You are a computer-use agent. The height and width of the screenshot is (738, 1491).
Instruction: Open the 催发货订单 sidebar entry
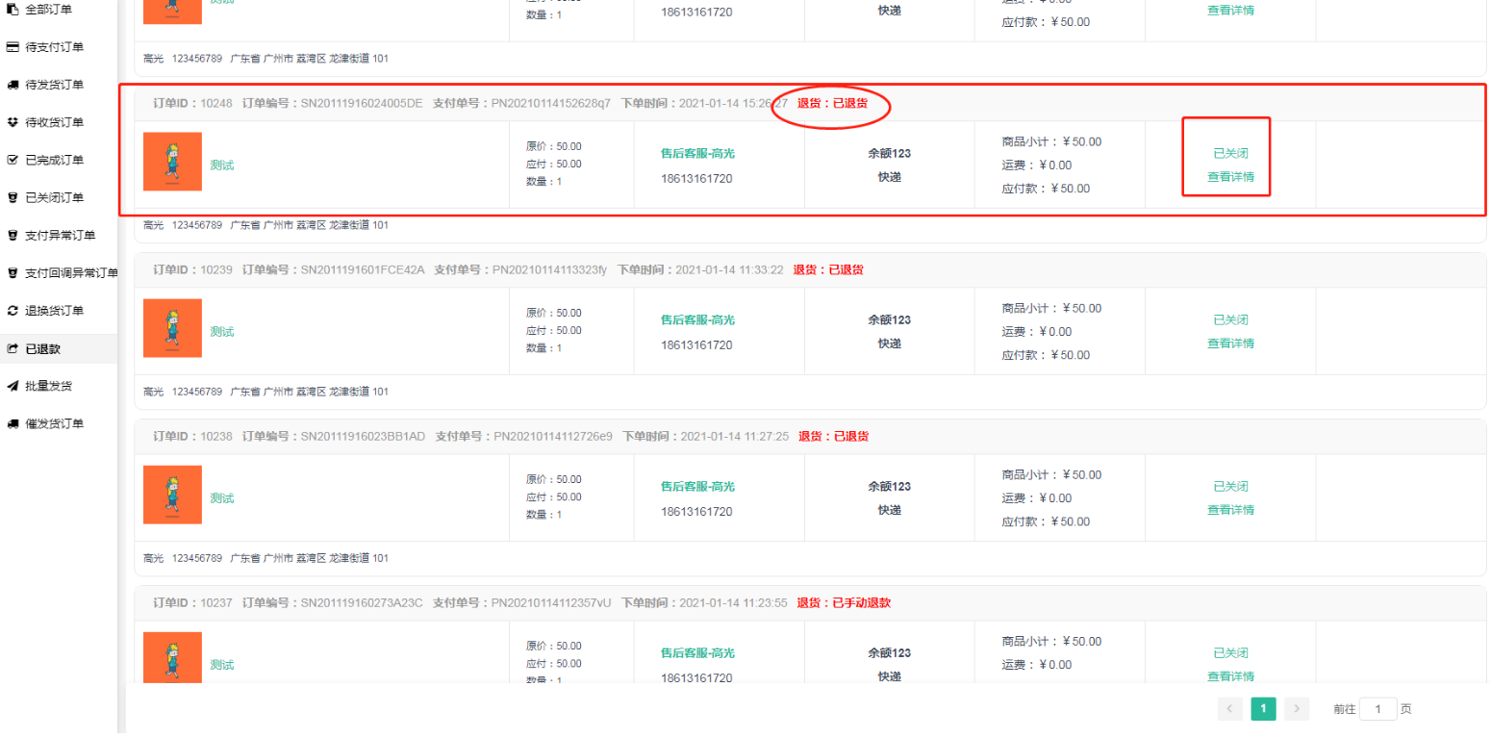(54, 423)
